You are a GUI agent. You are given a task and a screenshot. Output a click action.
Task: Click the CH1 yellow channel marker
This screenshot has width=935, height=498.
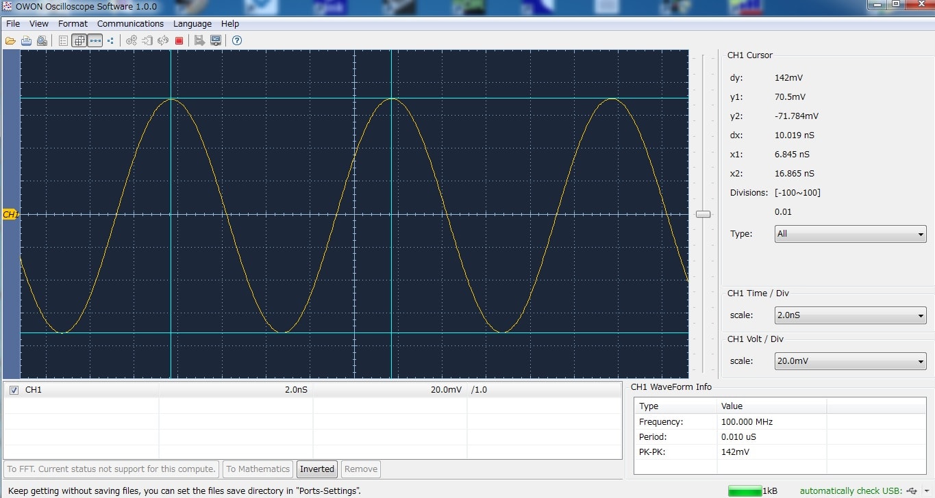point(10,215)
